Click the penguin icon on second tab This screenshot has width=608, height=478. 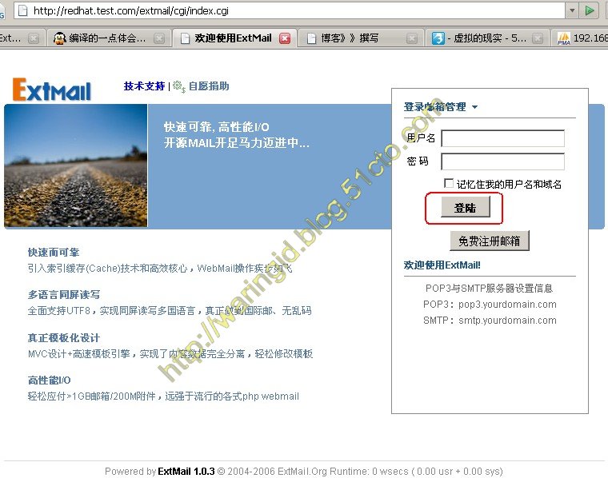[59, 38]
